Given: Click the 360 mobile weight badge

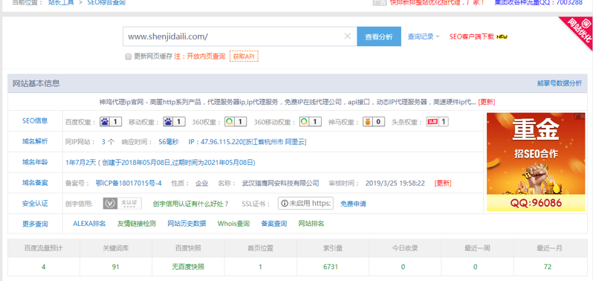Looking at the screenshot, I should 311,122.
